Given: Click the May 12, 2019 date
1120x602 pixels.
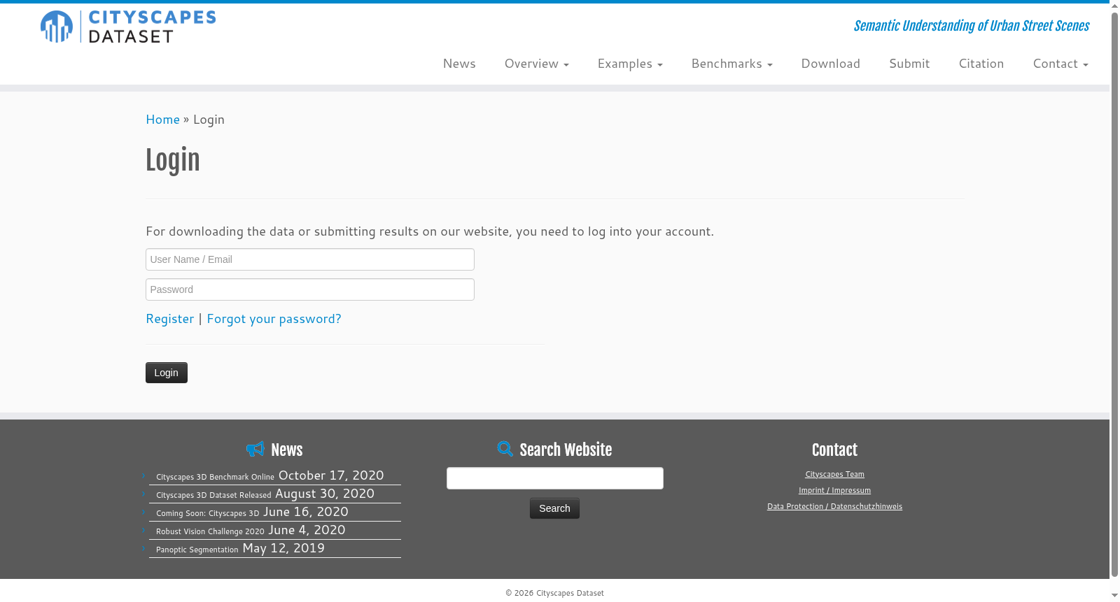Looking at the screenshot, I should click(283, 548).
